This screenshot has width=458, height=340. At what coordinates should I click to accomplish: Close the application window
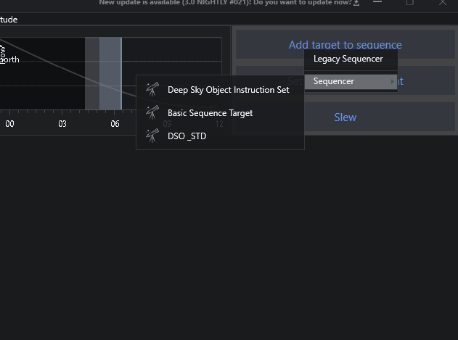(x=443, y=3)
